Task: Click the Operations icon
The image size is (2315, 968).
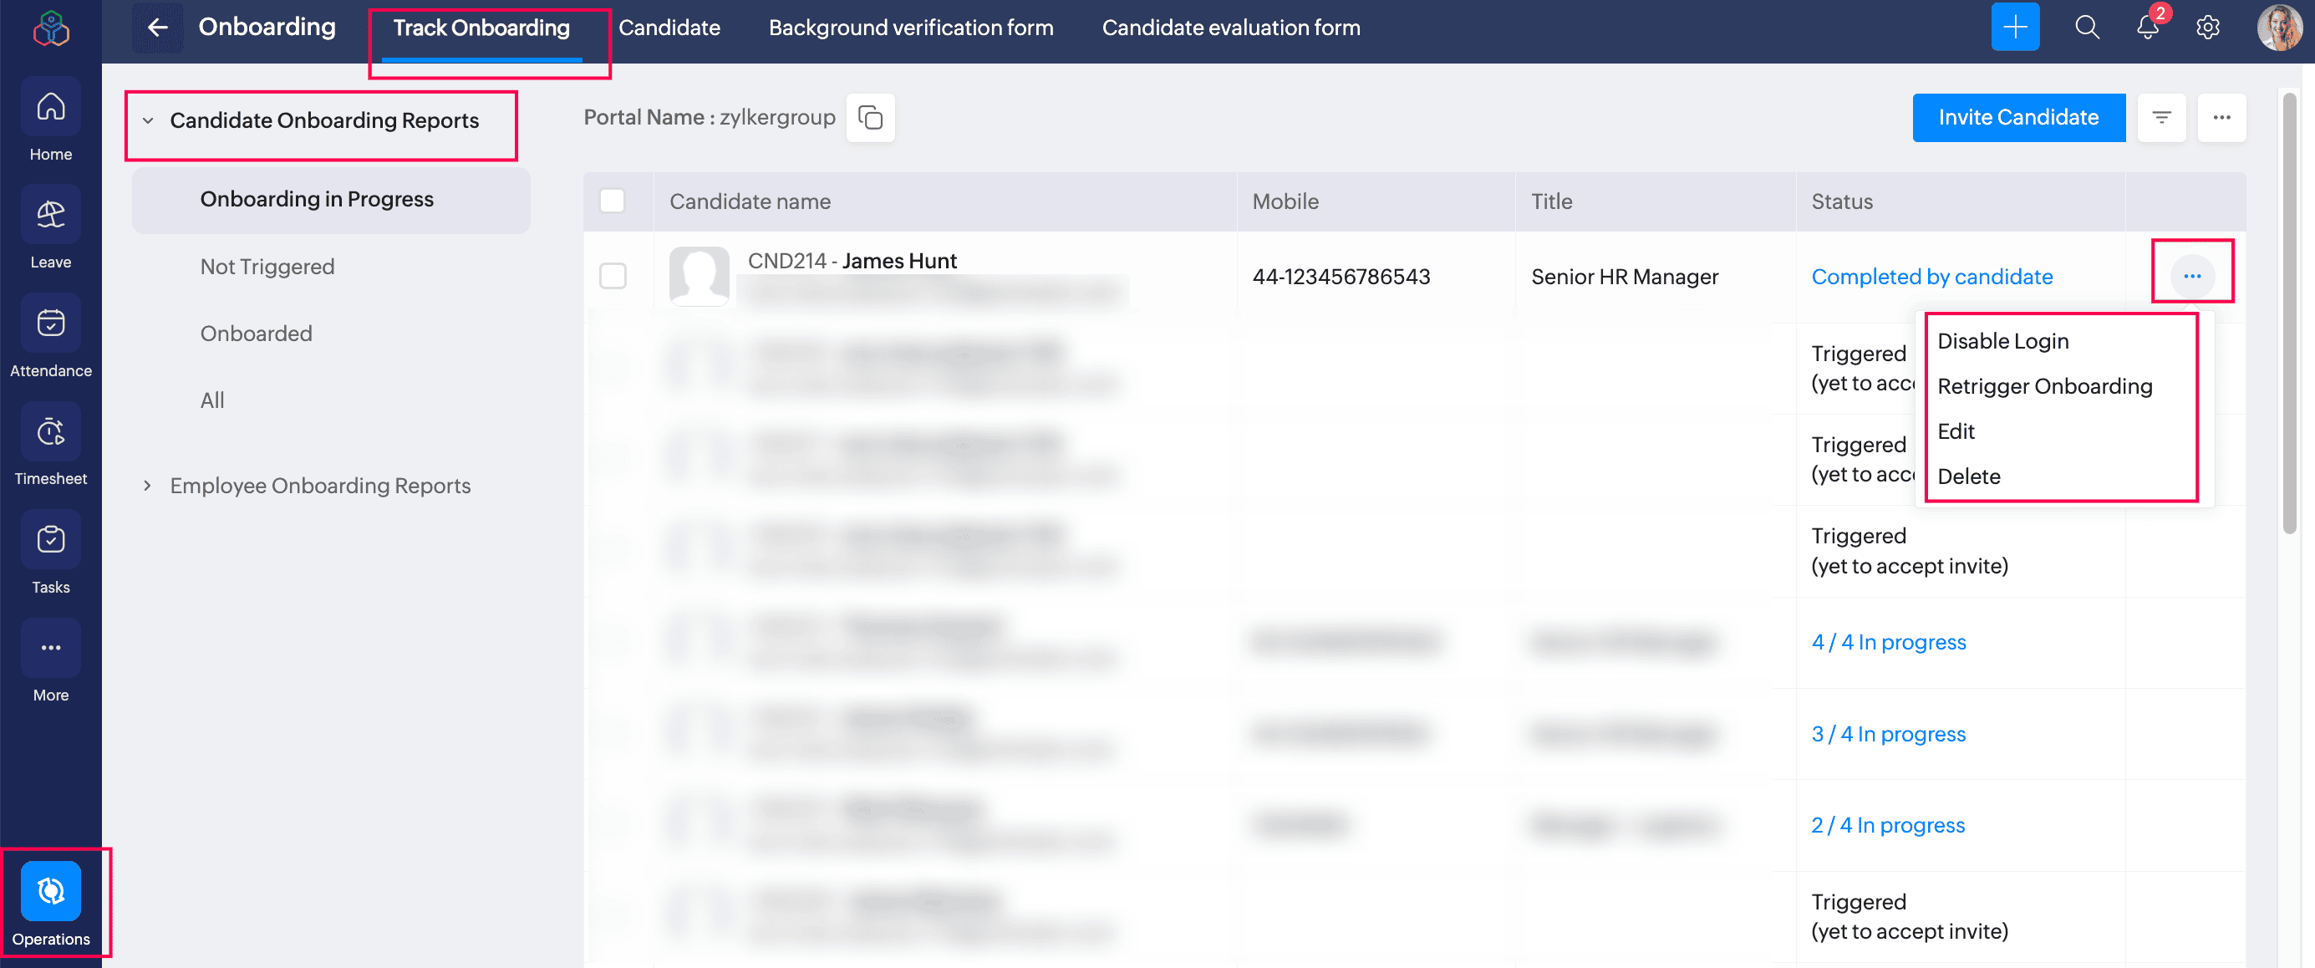Action: tap(50, 892)
